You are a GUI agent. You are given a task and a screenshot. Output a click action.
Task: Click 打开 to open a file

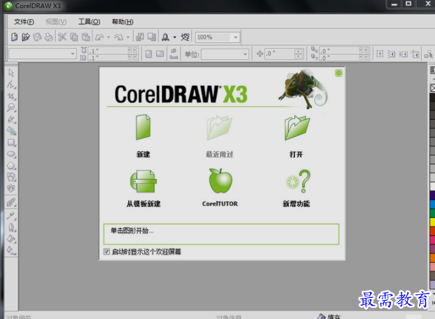pos(297,136)
